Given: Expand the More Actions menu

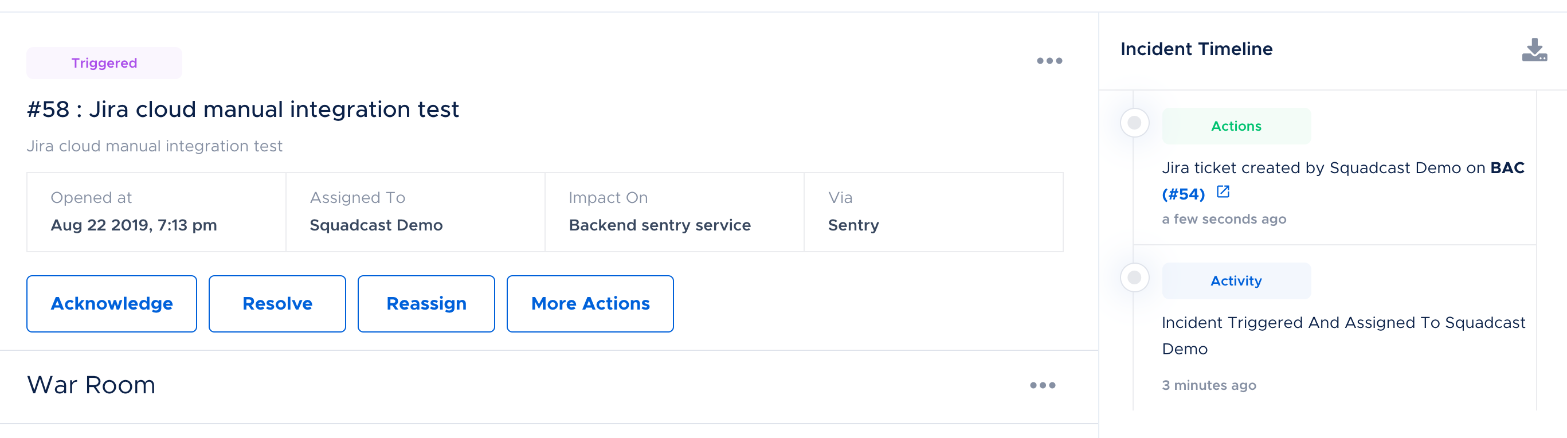Looking at the screenshot, I should (x=589, y=303).
